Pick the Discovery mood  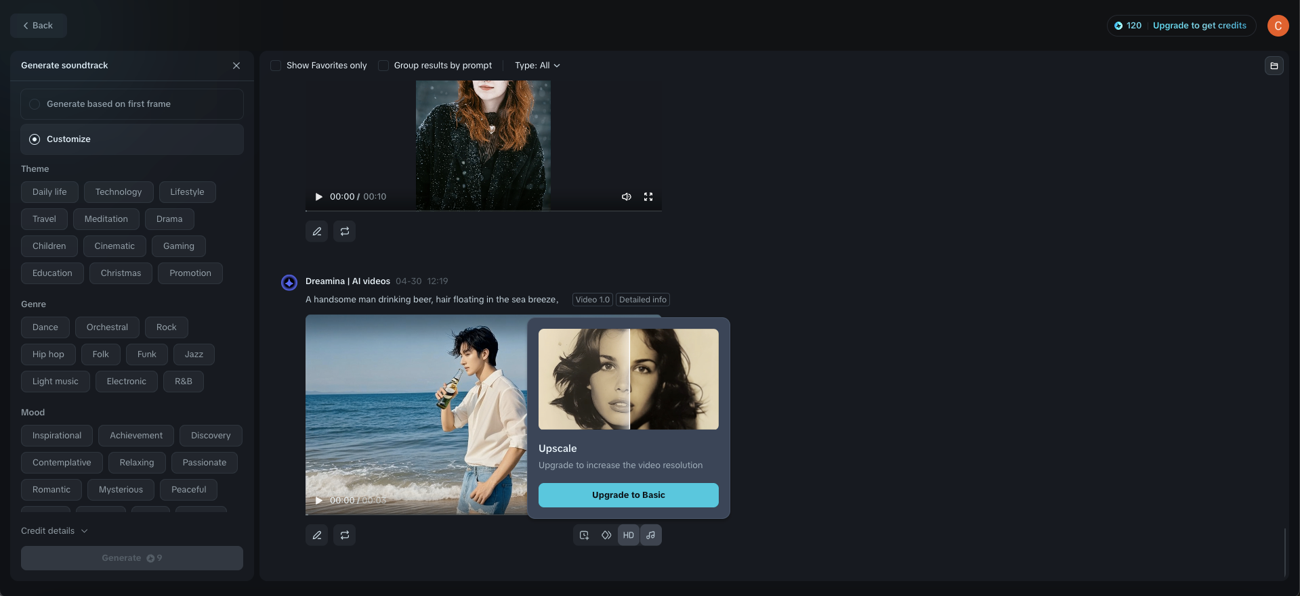[x=211, y=436]
